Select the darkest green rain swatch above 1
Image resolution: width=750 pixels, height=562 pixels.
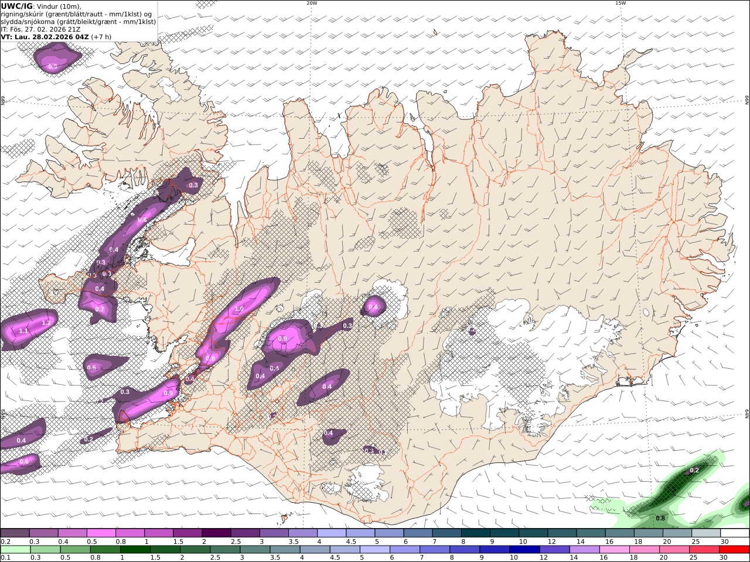point(135,550)
